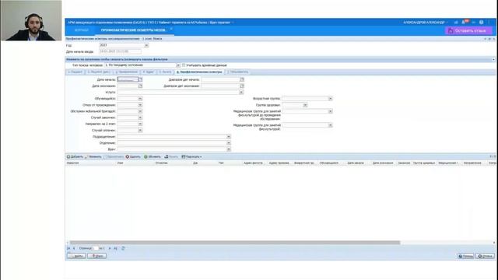Expand the Отделение dropdown
Image resolution: width=498 pixels, height=280 pixels.
[229, 143]
